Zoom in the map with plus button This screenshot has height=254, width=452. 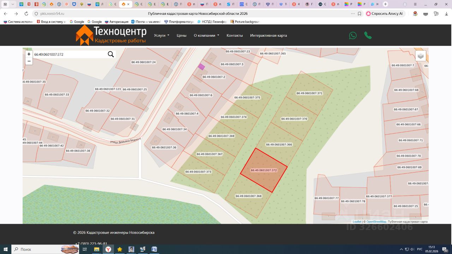point(29,54)
